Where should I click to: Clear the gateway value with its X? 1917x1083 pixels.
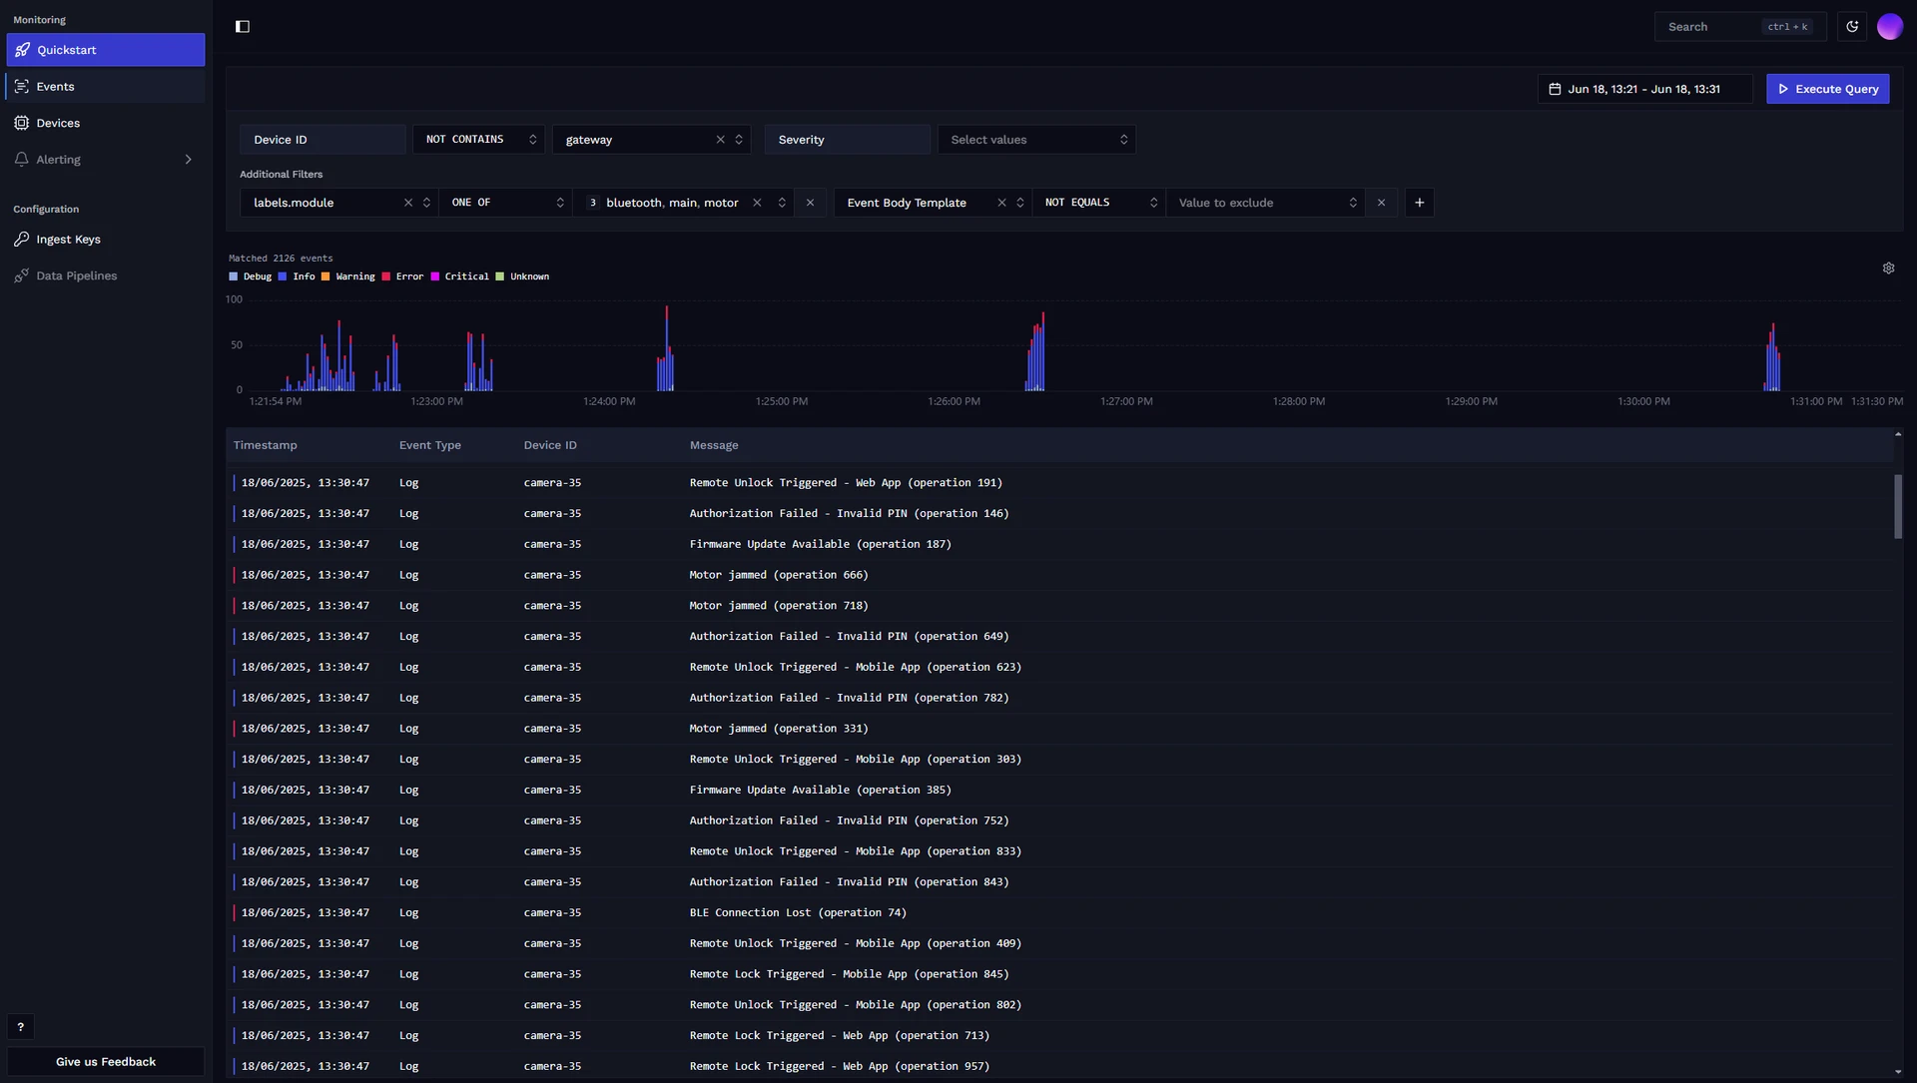coord(720,140)
